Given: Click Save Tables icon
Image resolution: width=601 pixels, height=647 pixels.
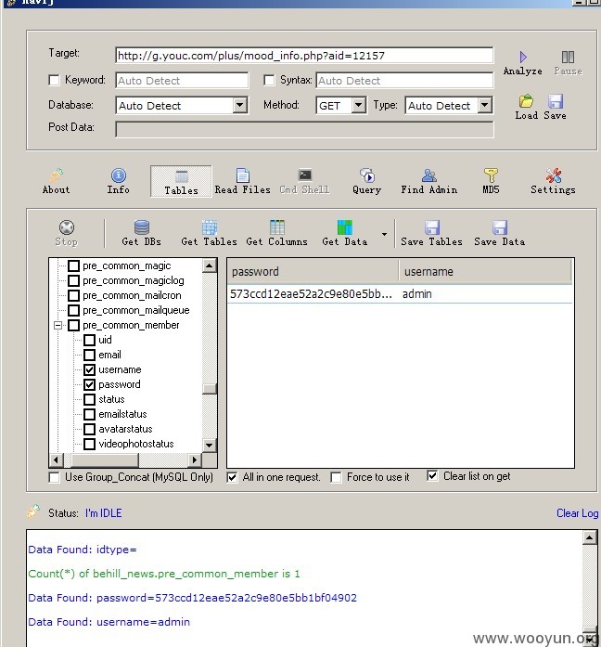Looking at the screenshot, I should click(432, 227).
